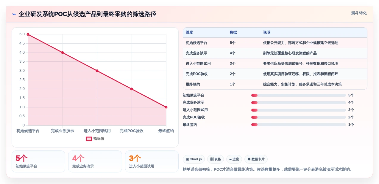
Task: Click y-axis tick 4.5
Action: tap(22, 43)
